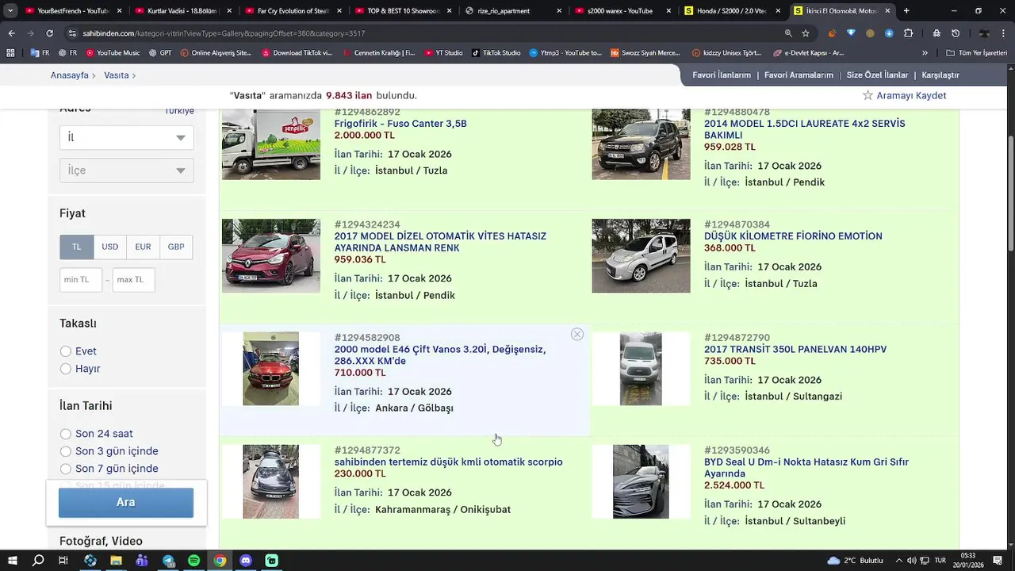The height and width of the screenshot is (571, 1015).
Task: Click the blue download extension icon
Action: pyautogui.click(x=889, y=33)
